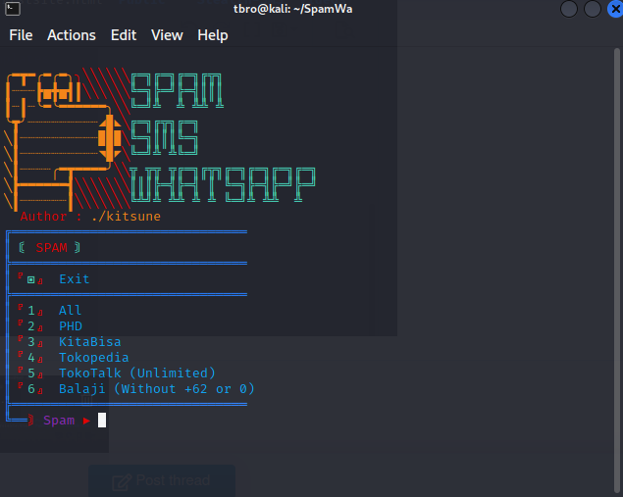Click the Tokopedia option text
623x497 pixels.
coord(94,358)
